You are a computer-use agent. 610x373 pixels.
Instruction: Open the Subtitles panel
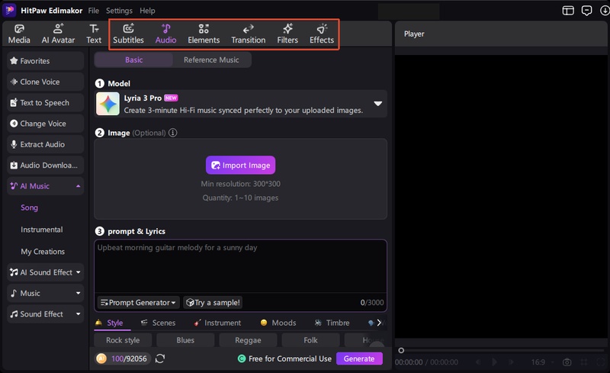128,34
